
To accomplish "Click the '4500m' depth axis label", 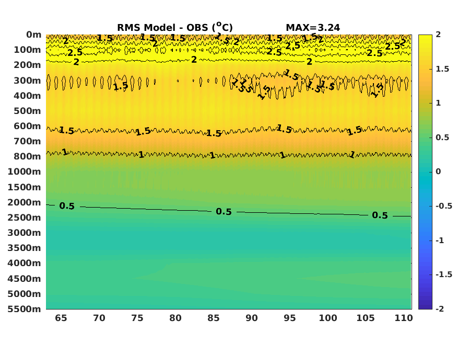I will click(24, 279).
